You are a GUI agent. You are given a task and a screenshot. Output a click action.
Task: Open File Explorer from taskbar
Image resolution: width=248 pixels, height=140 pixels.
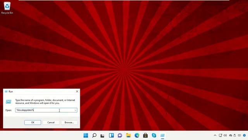(128, 135)
